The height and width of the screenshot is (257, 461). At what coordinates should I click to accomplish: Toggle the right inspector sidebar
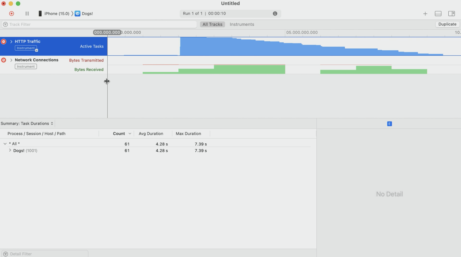click(x=452, y=13)
